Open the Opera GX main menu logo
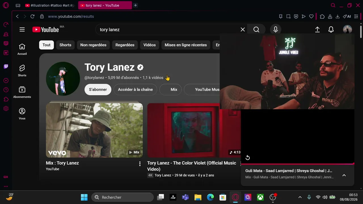 (6, 5)
